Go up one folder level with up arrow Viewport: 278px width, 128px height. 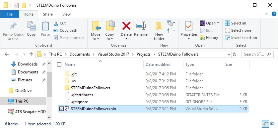(x=31, y=54)
